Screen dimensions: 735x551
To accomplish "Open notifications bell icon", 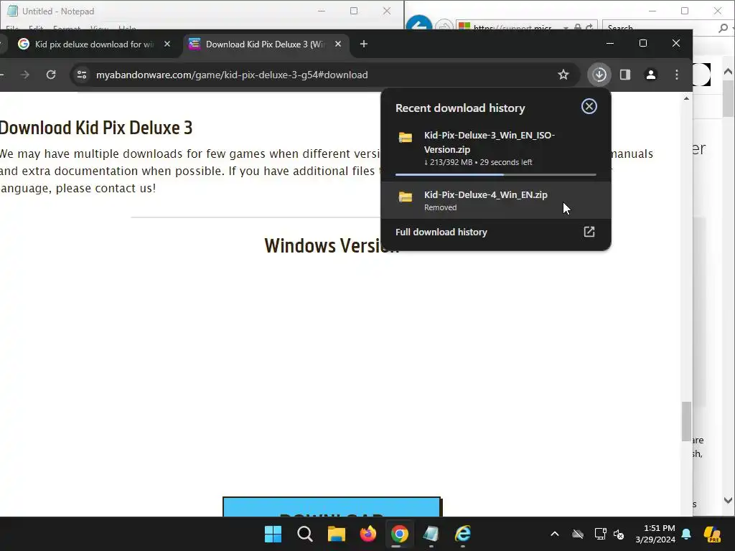I will click(x=686, y=534).
